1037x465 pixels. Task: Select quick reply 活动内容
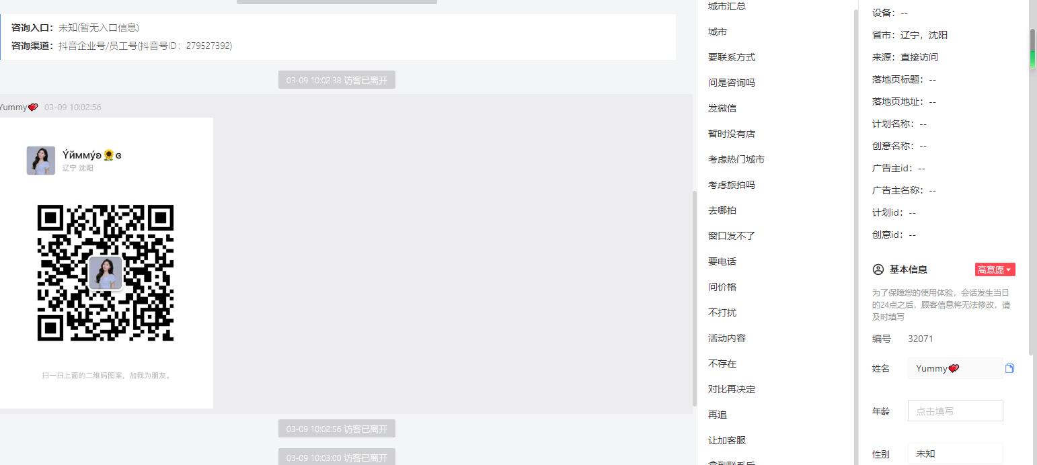(727, 338)
